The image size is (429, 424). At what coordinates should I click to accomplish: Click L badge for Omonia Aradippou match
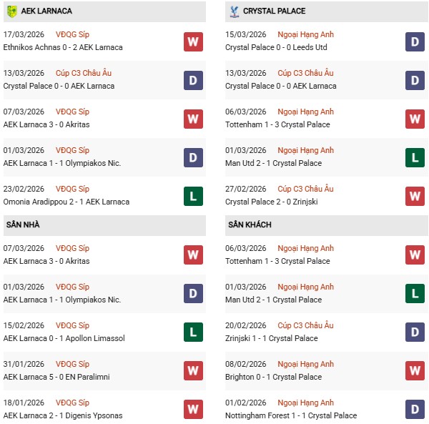pos(193,196)
